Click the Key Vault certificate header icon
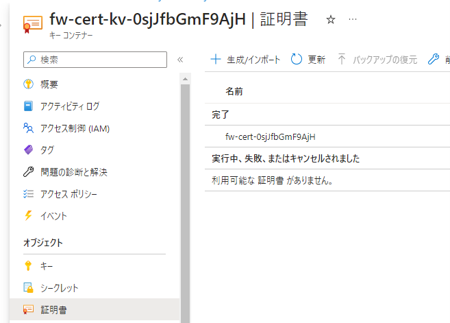The height and width of the screenshot is (323, 450). pos(33,24)
